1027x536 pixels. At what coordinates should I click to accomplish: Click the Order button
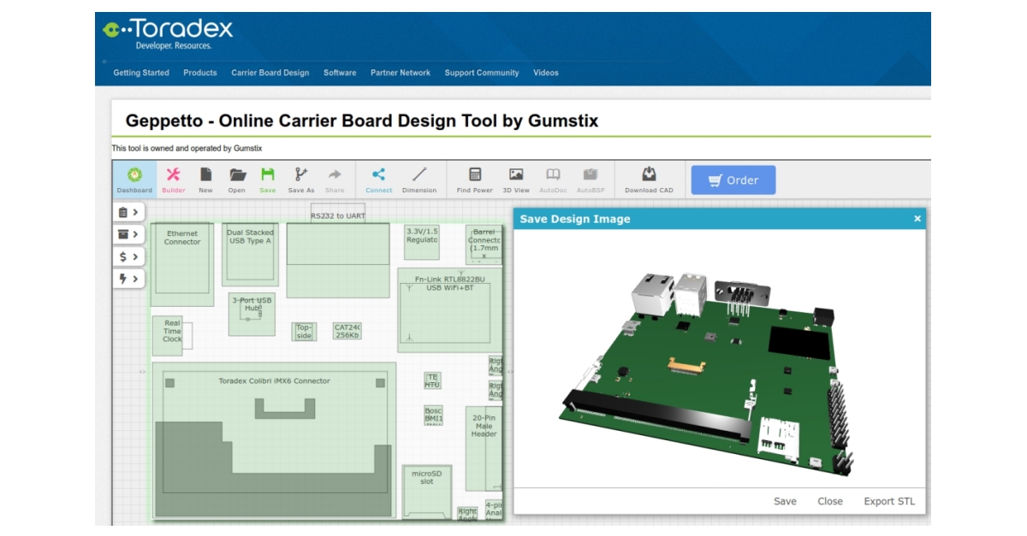tap(732, 179)
